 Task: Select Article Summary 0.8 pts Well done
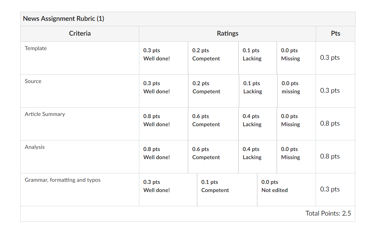click(x=163, y=124)
